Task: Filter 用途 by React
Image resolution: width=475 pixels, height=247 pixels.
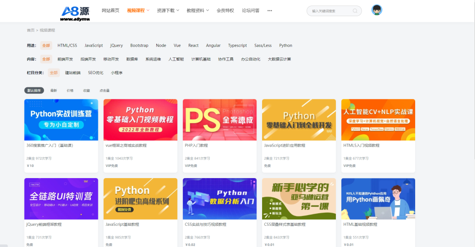Action: point(193,46)
